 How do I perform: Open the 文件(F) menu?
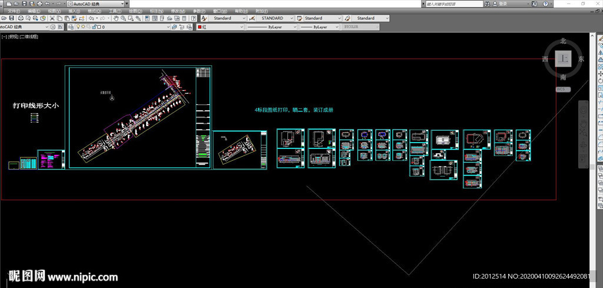point(14,11)
